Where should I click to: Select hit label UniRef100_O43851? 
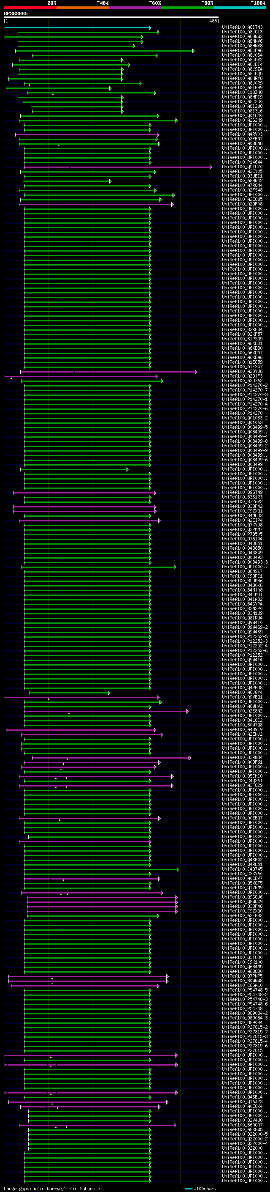tap(242, 544)
